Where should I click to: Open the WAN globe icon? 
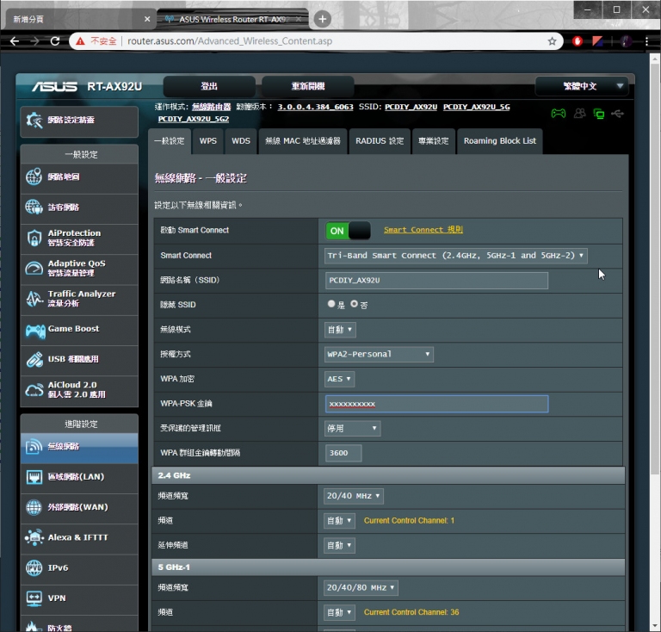(x=34, y=507)
